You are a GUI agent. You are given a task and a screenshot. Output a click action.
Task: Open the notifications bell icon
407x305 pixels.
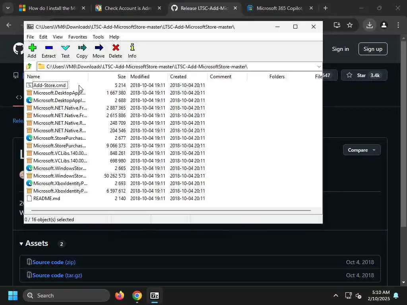coord(396,295)
